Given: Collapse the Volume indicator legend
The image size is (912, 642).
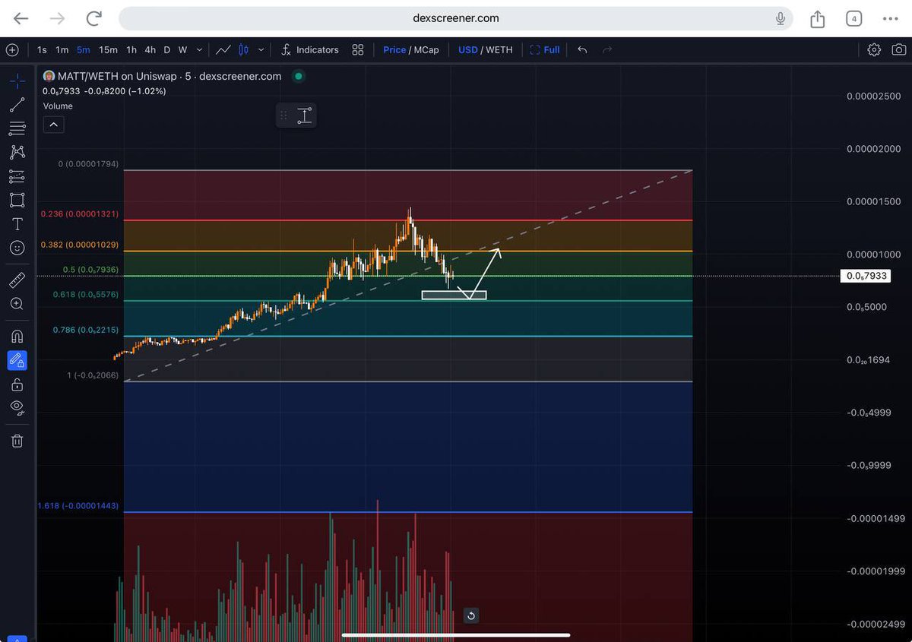Looking at the screenshot, I should [53, 125].
